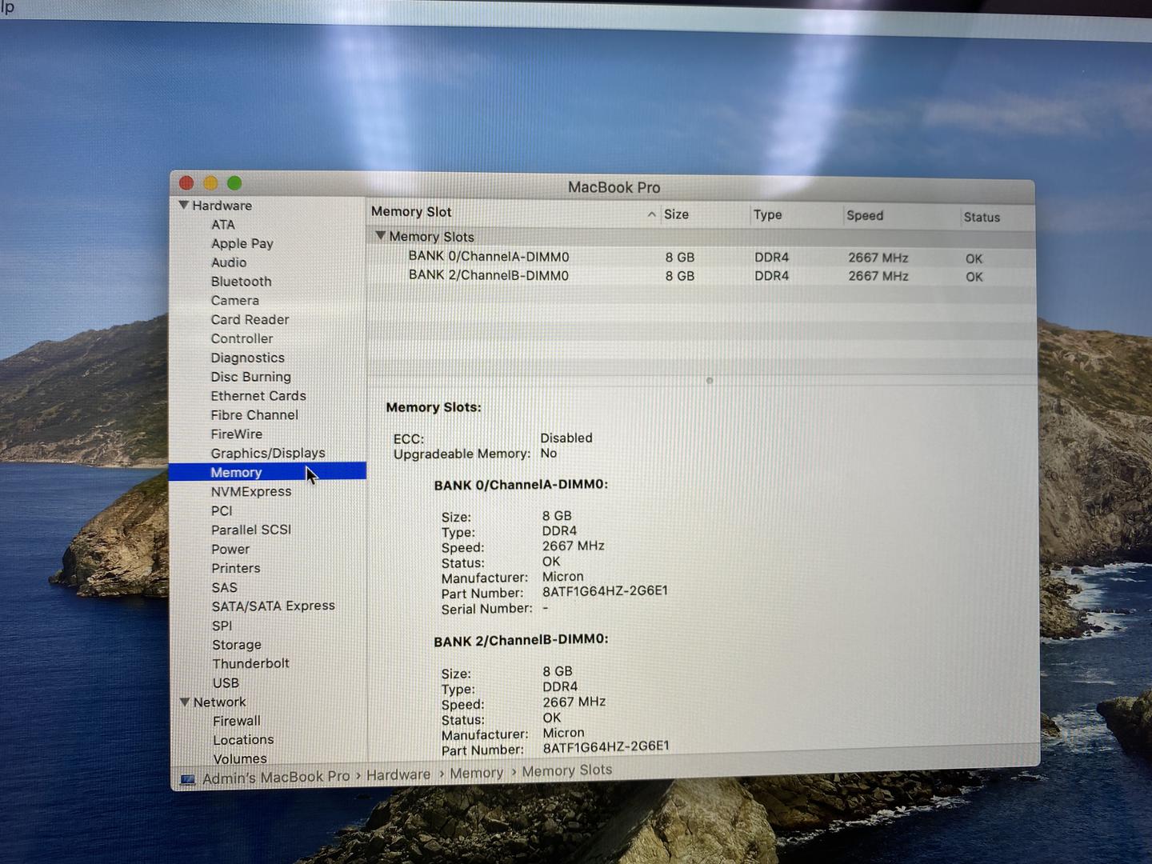1152x864 pixels.
Task: Select SPI in the sidebar
Action: point(222,626)
